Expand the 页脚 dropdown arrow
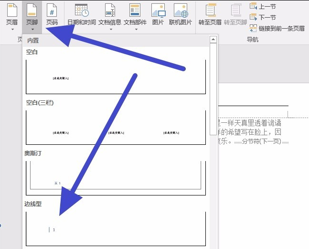309x249 pixels. [x=32, y=29]
